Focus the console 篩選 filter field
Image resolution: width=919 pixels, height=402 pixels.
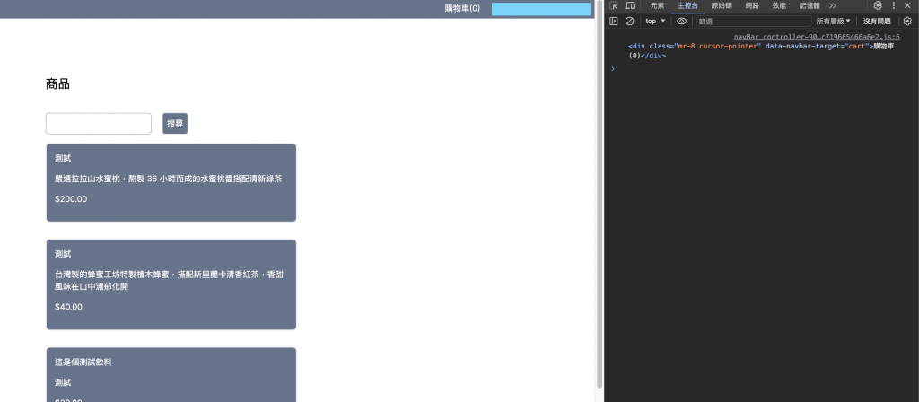[x=754, y=22]
